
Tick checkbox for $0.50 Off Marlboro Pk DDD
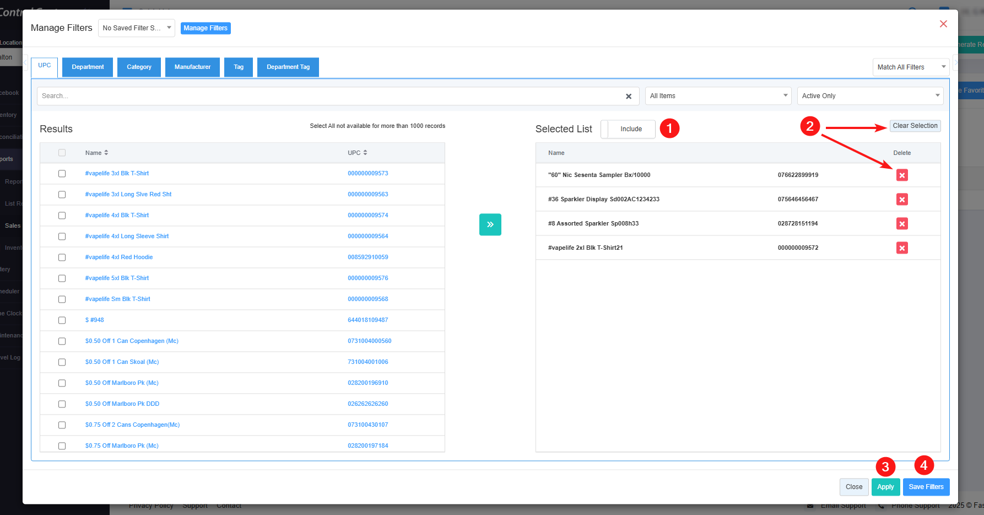62,404
